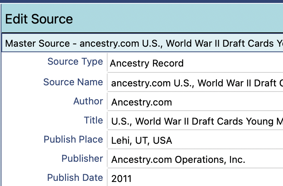Click the Source Type label
This screenshot has width=283, height=186.
point(75,61)
